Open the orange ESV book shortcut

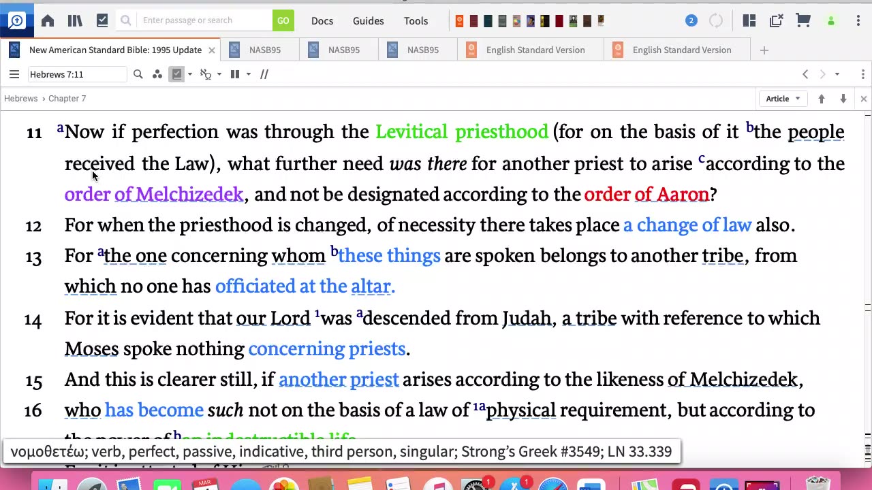tap(459, 21)
